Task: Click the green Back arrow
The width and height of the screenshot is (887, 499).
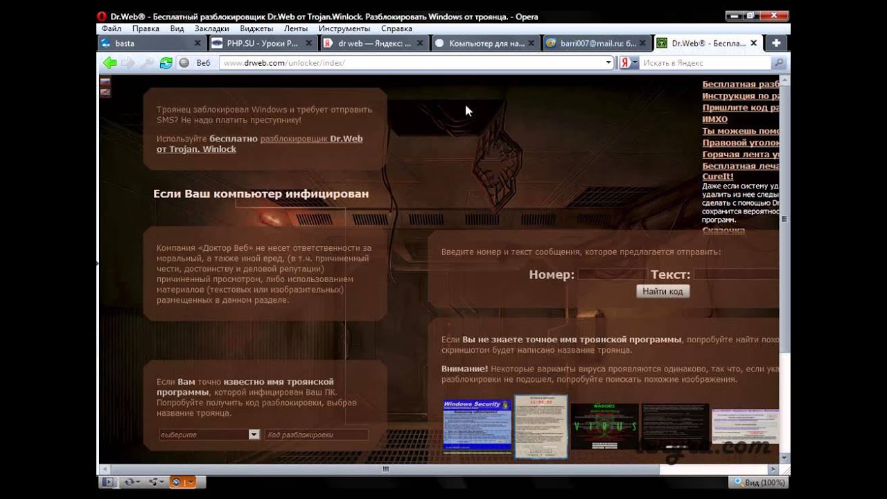Action: [x=109, y=62]
